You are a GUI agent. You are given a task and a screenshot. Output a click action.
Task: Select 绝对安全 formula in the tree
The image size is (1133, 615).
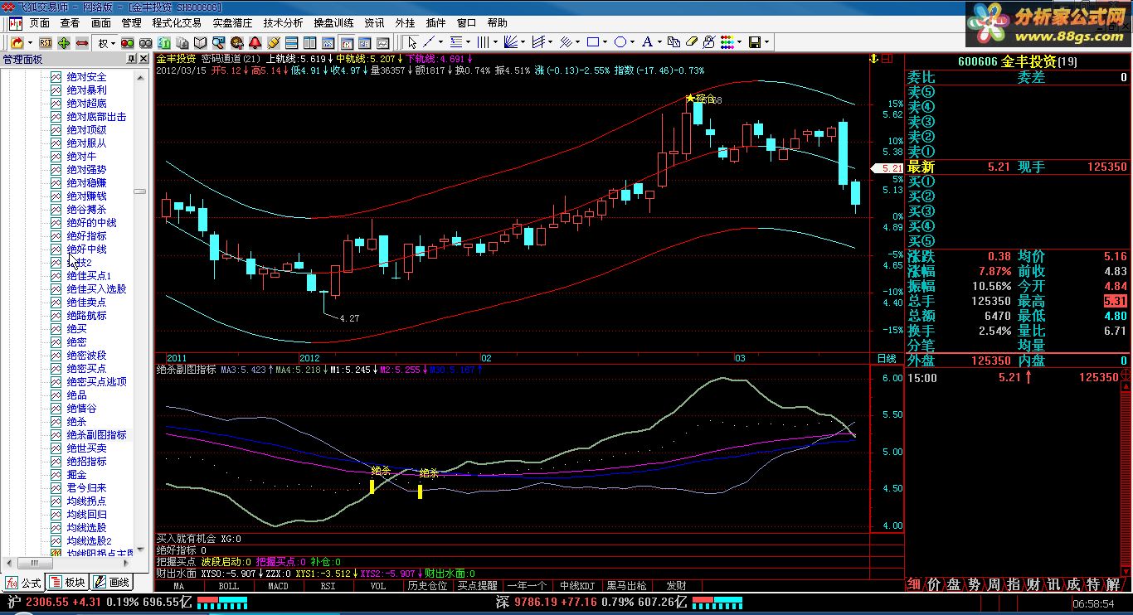click(x=86, y=77)
